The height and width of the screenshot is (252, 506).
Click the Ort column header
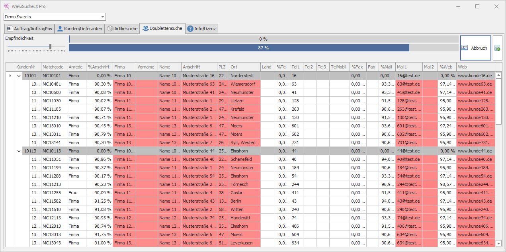(244, 67)
